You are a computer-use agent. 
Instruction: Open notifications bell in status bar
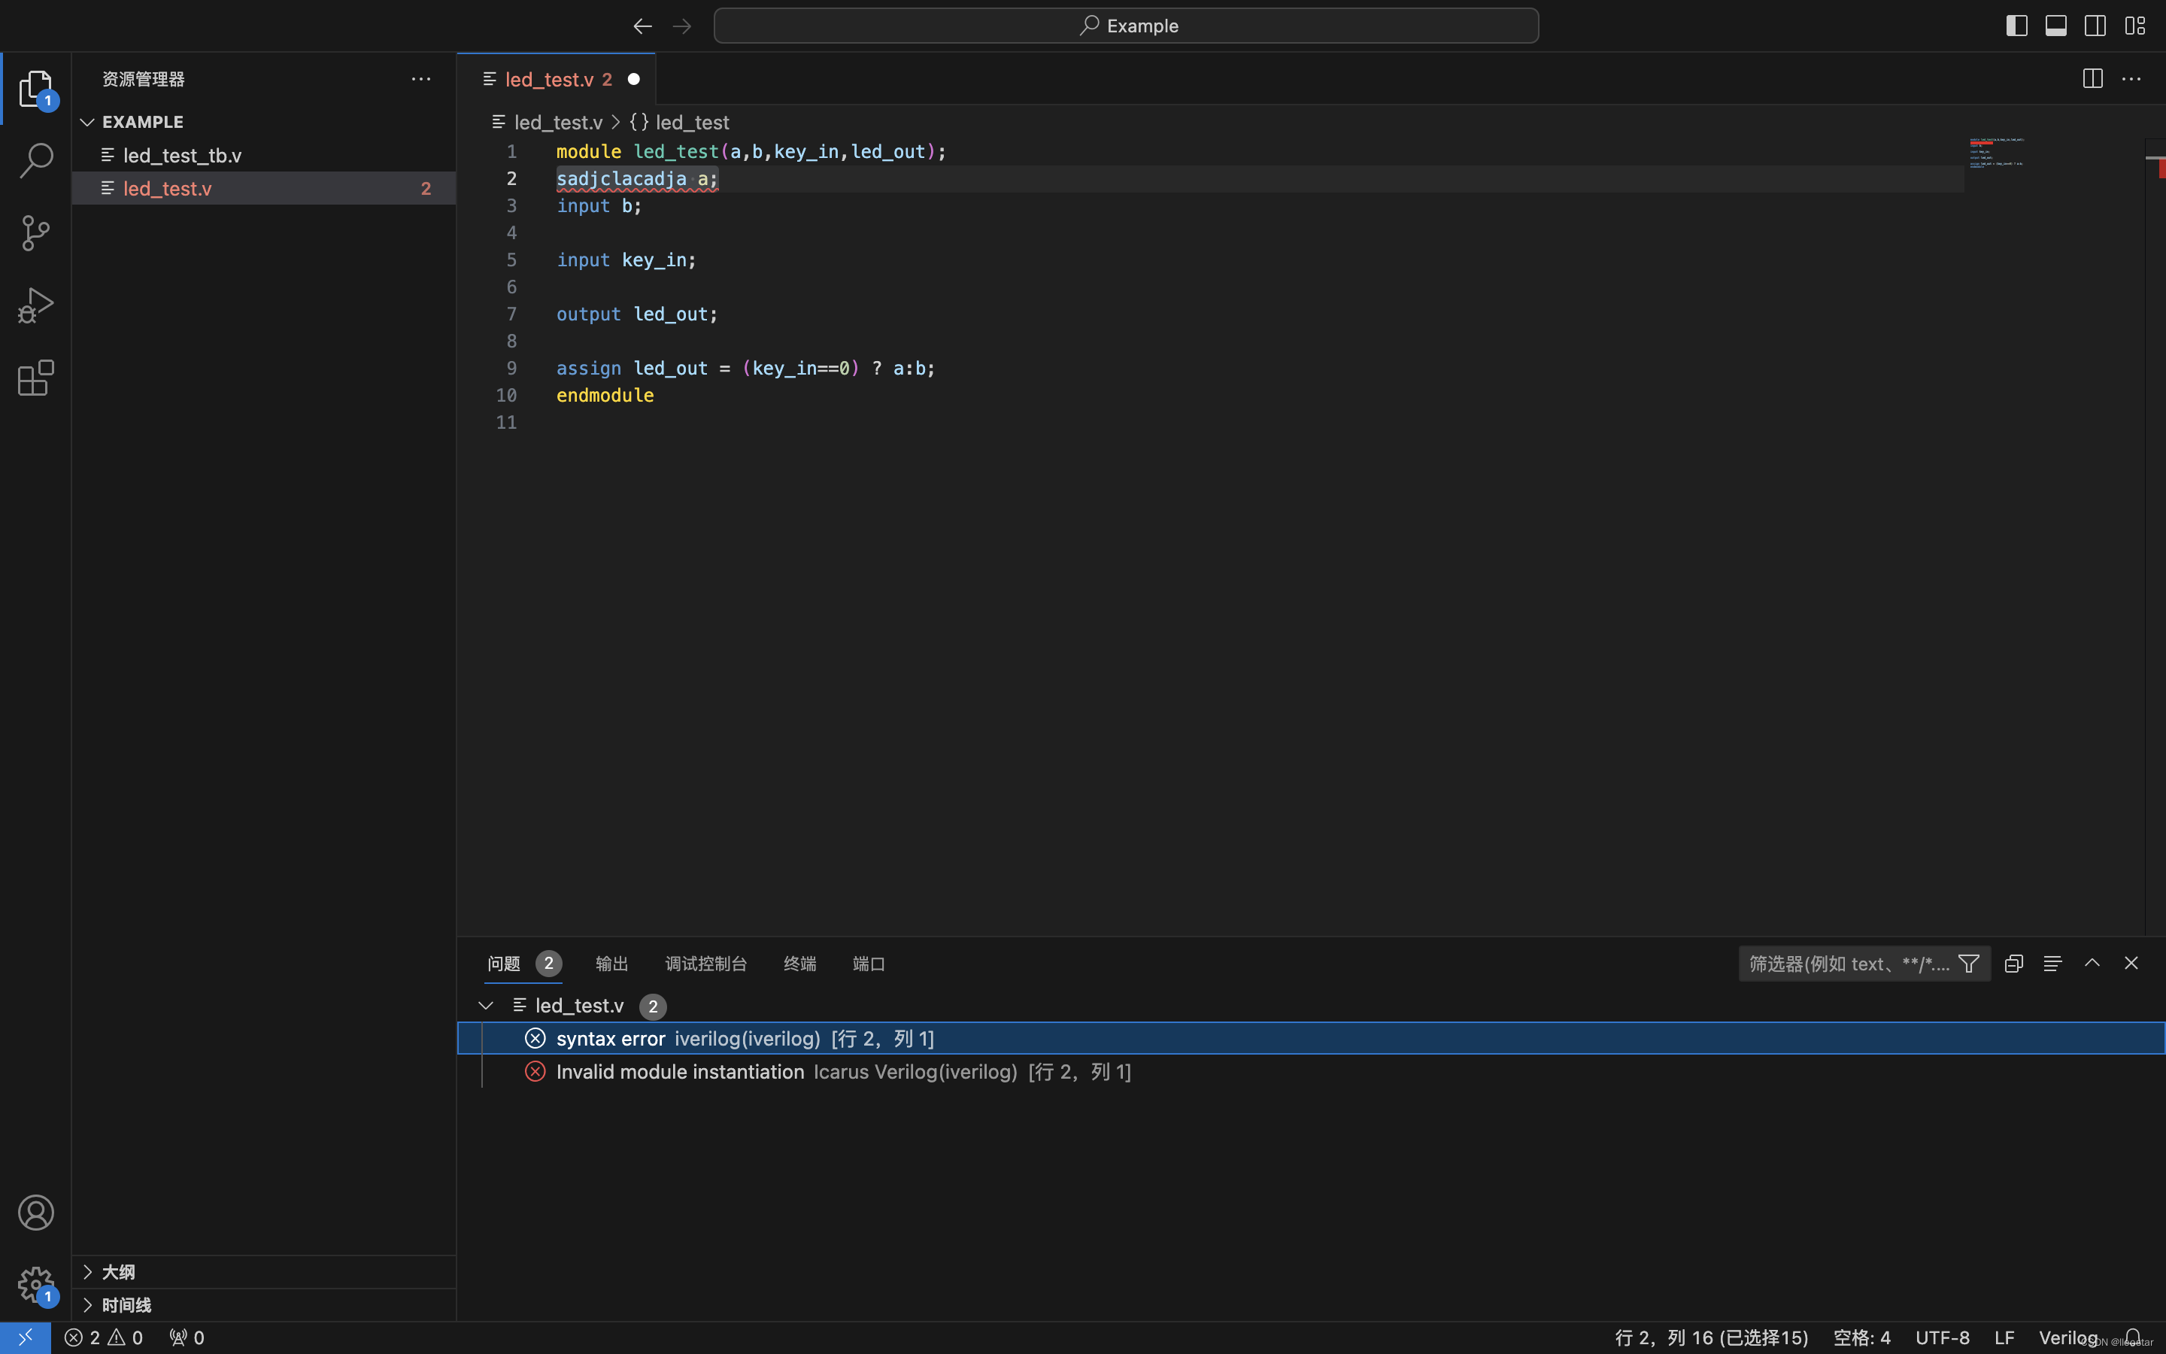(x=2133, y=1338)
